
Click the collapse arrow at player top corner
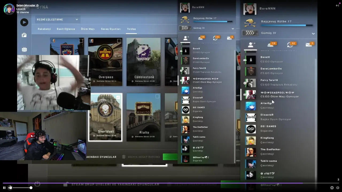[x=337, y=5]
